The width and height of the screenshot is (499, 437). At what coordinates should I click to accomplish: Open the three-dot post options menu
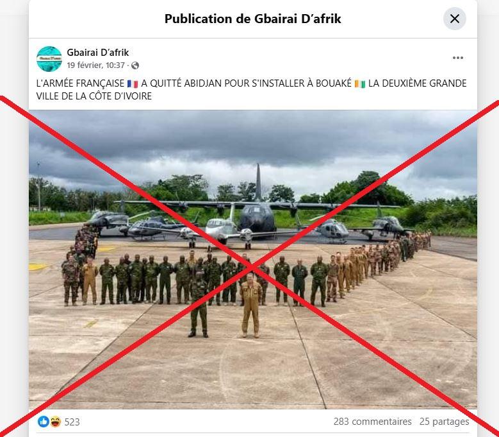pyautogui.click(x=457, y=58)
